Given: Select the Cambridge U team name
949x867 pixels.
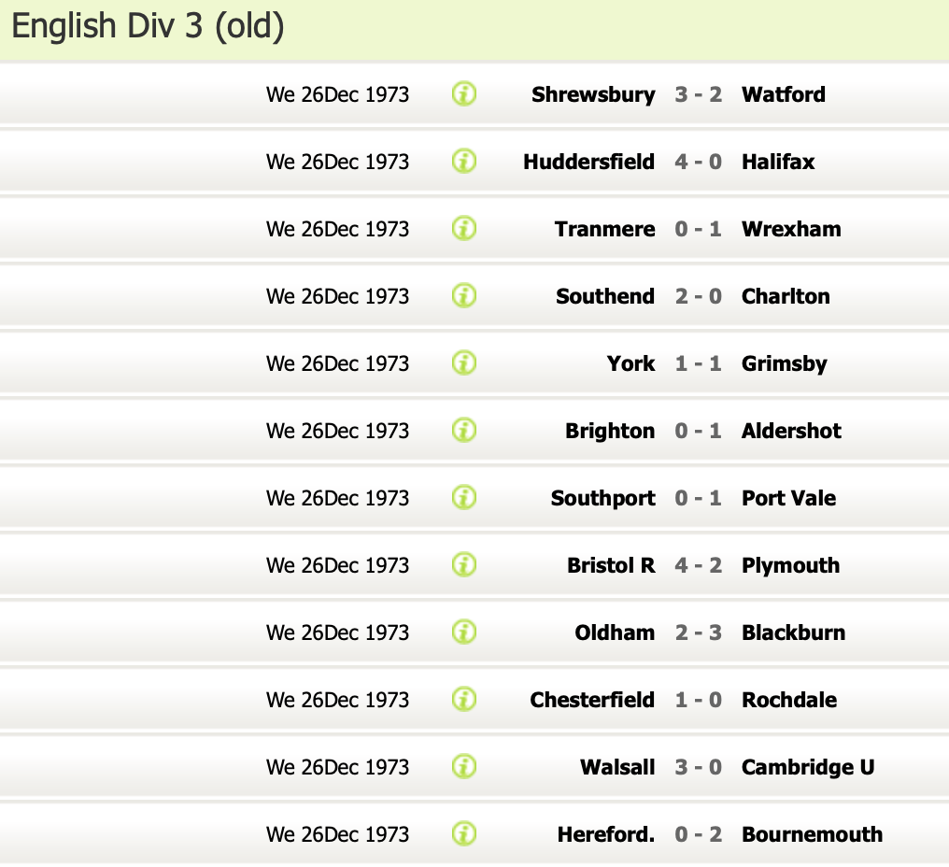Looking at the screenshot, I should click(808, 767).
